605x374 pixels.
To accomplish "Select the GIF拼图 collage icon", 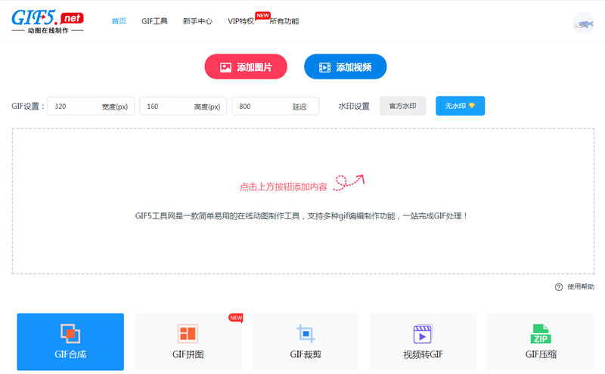I will [188, 333].
